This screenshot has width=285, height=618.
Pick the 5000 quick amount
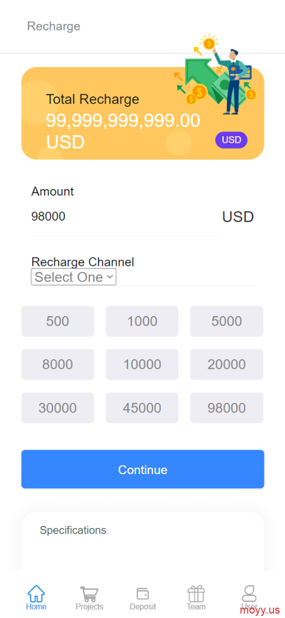(227, 321)
